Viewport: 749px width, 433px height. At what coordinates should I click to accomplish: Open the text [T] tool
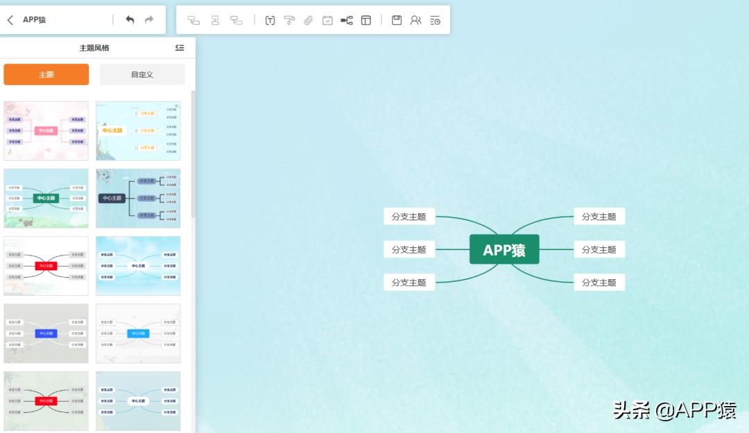coord(270,20)
